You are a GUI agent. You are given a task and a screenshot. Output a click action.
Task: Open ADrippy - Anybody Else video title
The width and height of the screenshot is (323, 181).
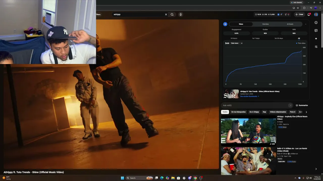click(x=292, y=118)
